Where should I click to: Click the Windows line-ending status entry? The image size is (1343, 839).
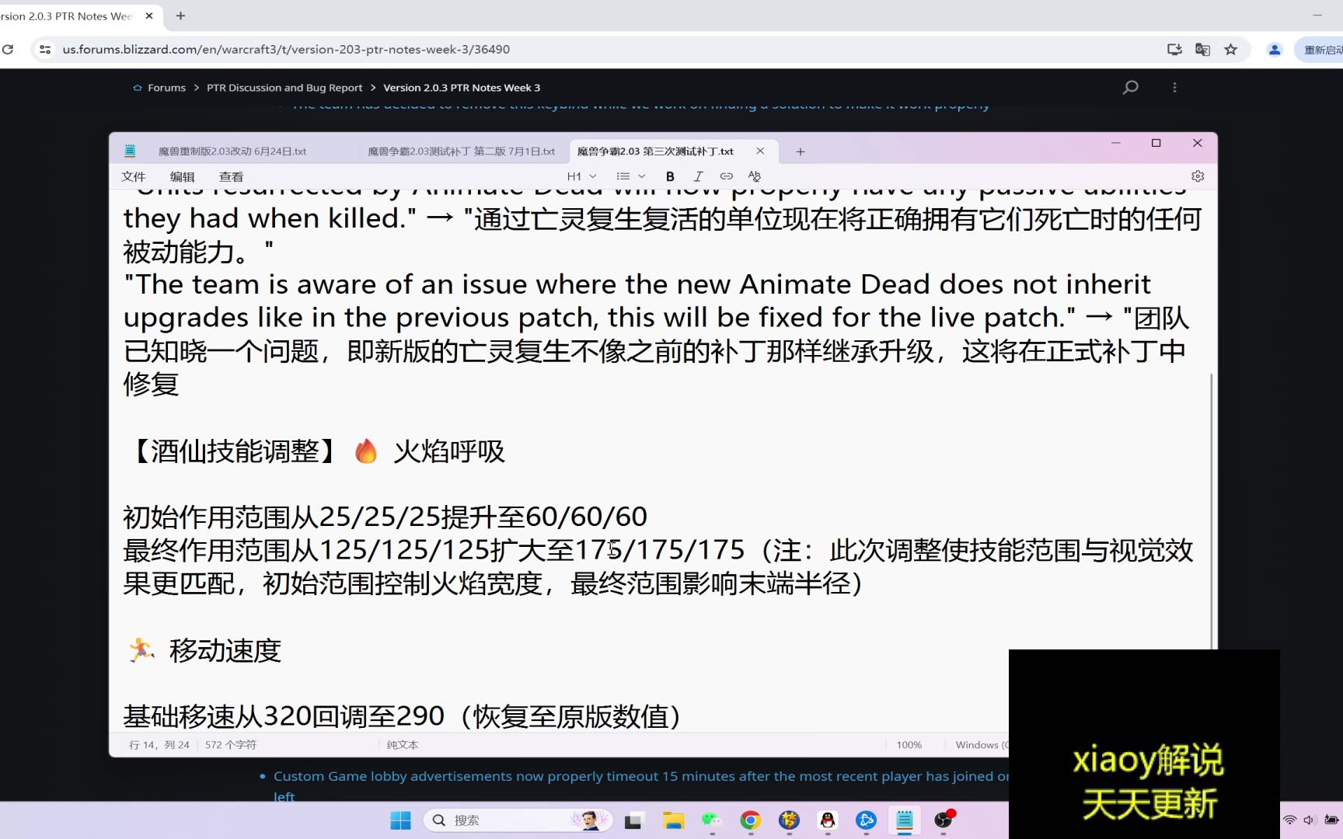pos(982,744)
